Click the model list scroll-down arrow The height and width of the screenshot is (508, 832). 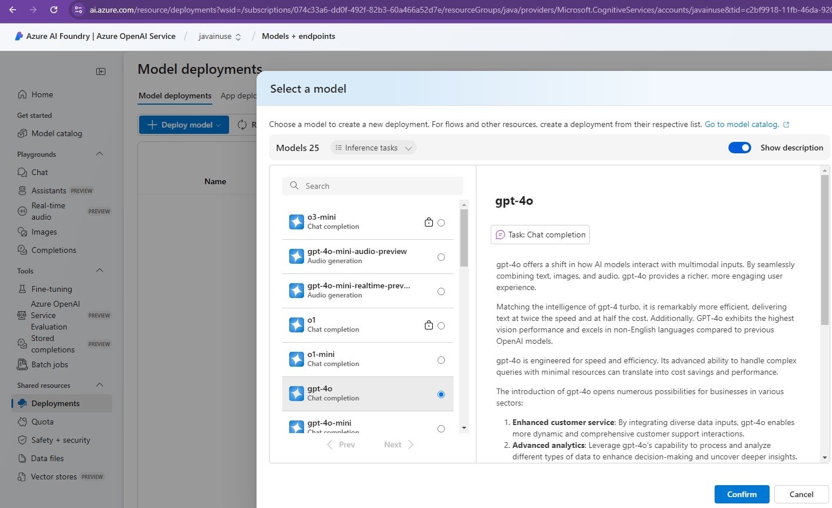464,428
